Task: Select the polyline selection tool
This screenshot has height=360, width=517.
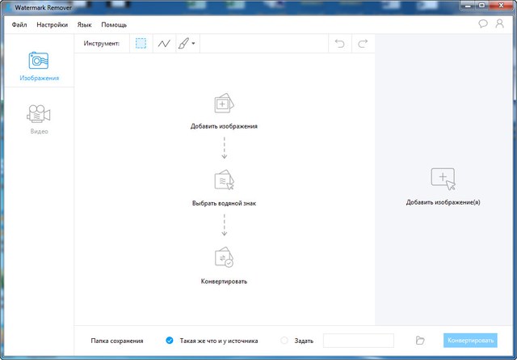Action: coord(164,44)
